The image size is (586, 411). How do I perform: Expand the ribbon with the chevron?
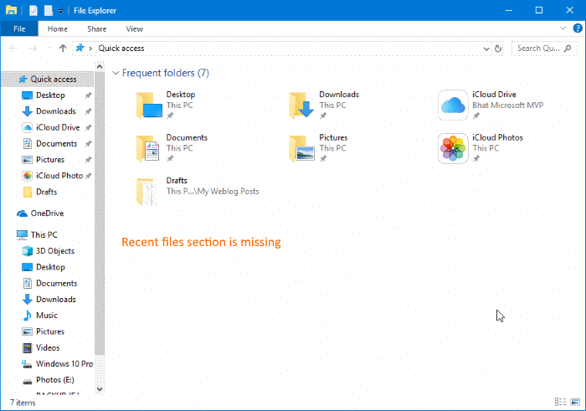tap(563, 28)
